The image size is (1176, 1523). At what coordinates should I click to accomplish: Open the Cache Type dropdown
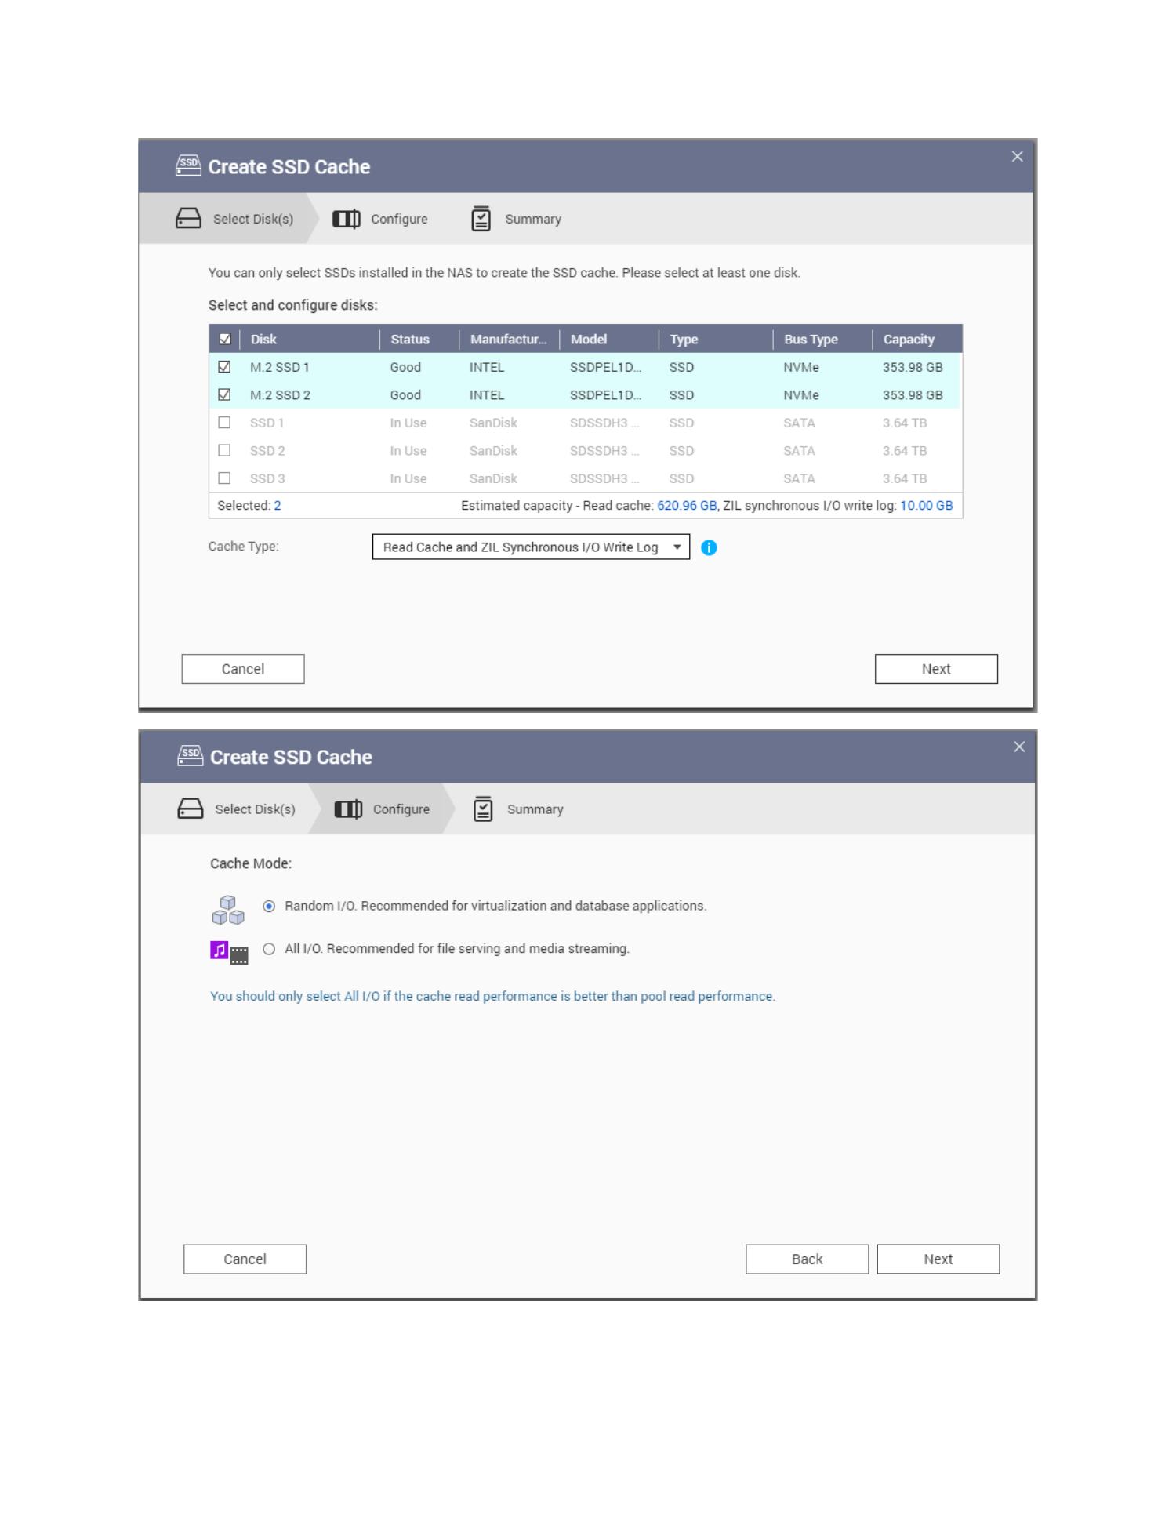pos(531,547)
